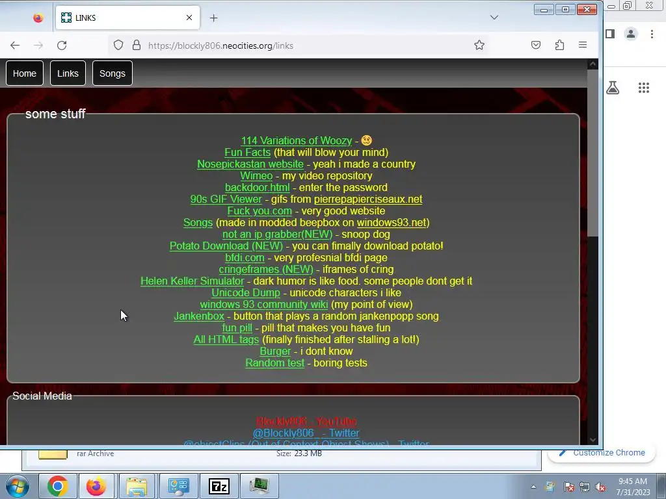This screenshot has width=666, height=499.
Task: Open the Random test link
Action: tap(275, 363)
